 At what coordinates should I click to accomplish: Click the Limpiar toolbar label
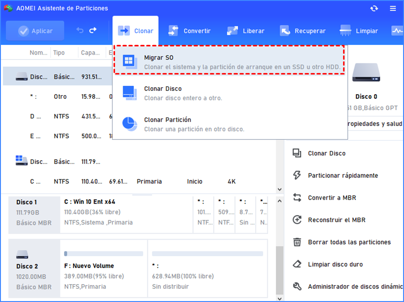[x=367, y=31]
